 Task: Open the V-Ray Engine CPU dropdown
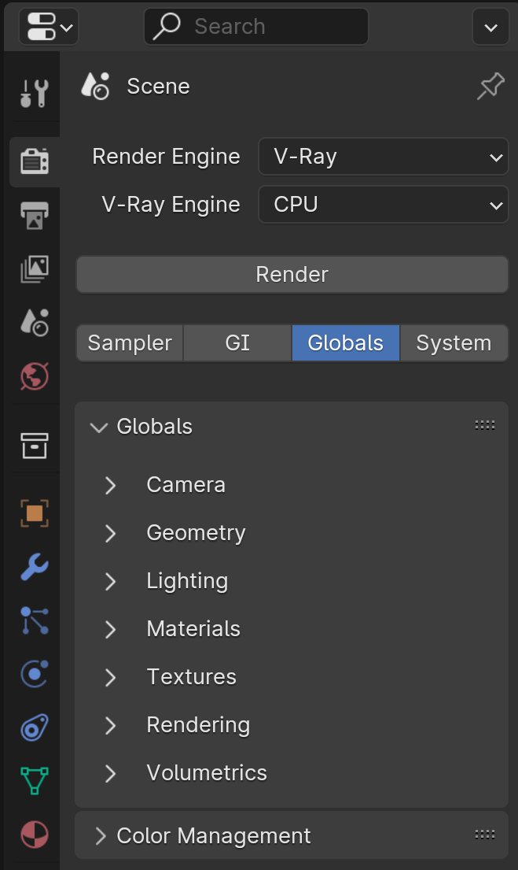coord(383,205)
